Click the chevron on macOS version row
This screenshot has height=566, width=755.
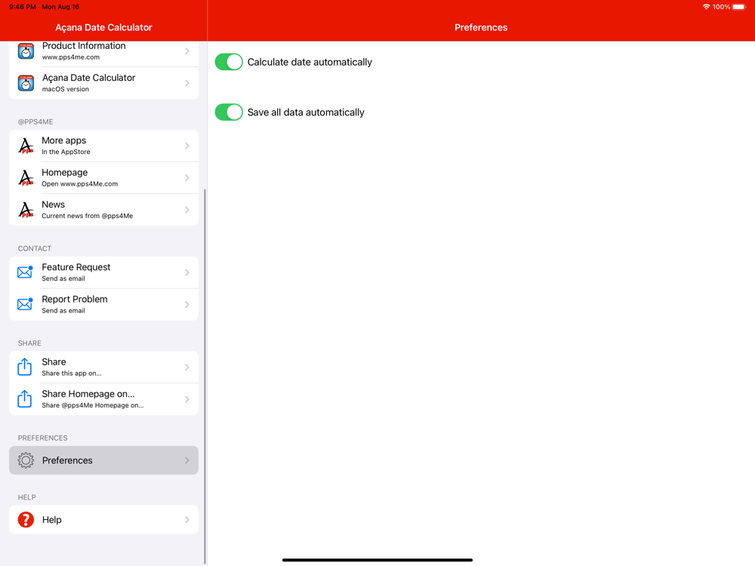click(x=187, y=83)
